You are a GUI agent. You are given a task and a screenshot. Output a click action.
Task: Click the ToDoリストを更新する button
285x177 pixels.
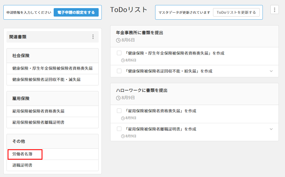point(236,12)
